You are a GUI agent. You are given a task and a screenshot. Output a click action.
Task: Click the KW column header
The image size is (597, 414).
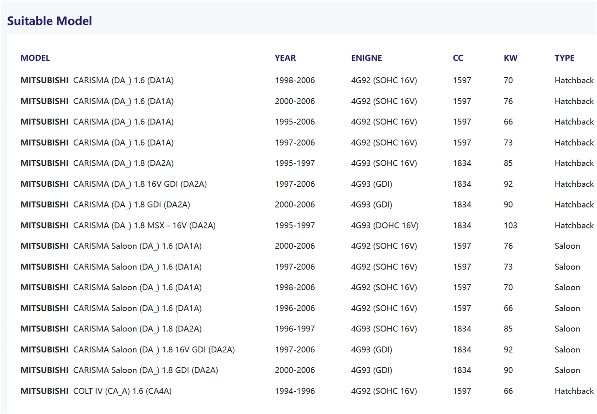click(x=510, y=58)
